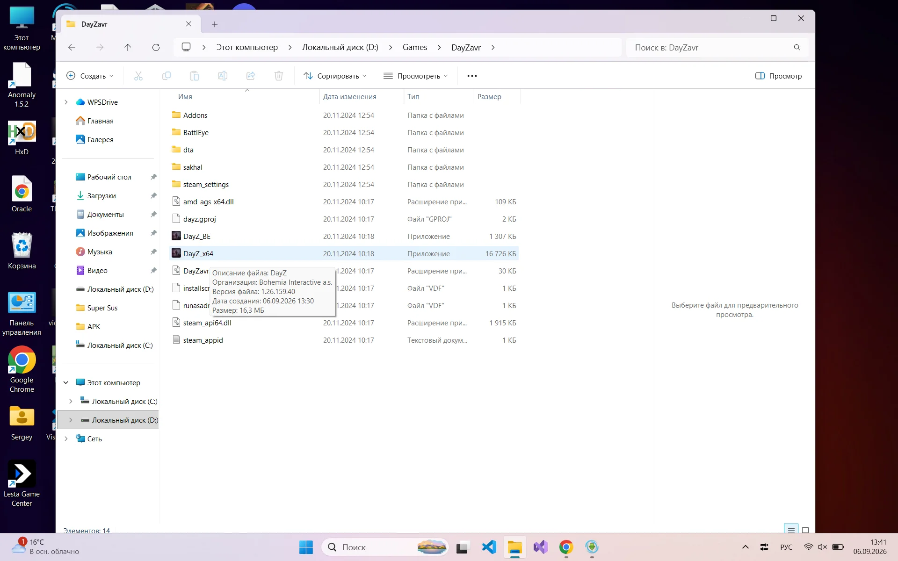This screenshot has width=898, height=561.
Task: Expand the Сеть tree node
Action: point(66,439)
